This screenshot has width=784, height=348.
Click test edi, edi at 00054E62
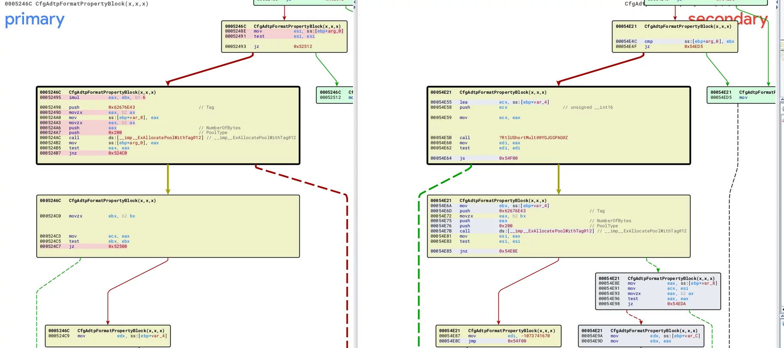[x=476, y=148]
